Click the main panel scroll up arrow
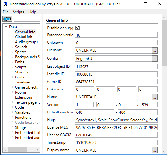Image resolution: width=167 pixels, height=155 pixels. point(164,17)
